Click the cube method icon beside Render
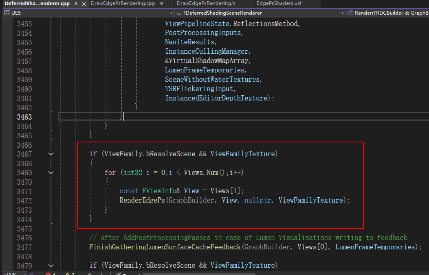Screen dimensions: 429x275 350,13
